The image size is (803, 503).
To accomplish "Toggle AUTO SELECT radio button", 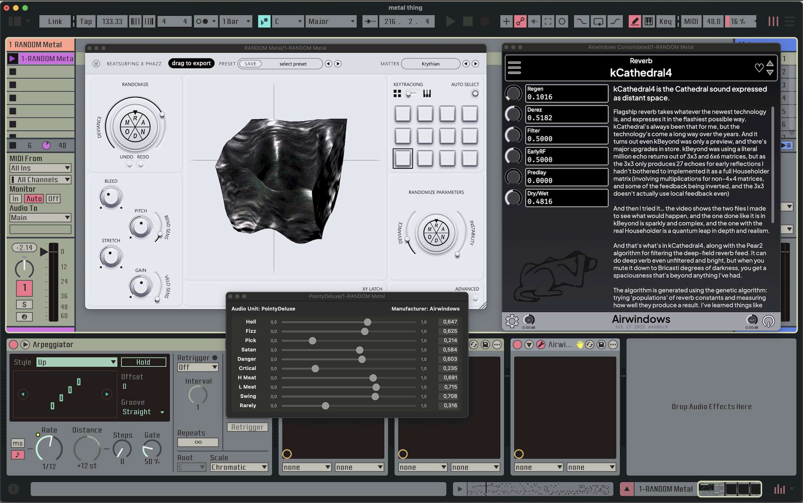I will coord(475,94).
